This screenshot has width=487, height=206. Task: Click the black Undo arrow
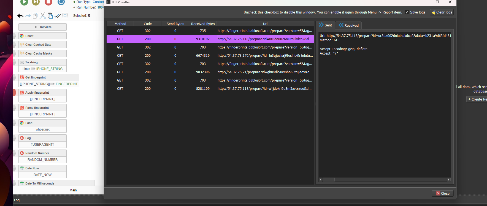pyautogui.click(x=20, y=16)
